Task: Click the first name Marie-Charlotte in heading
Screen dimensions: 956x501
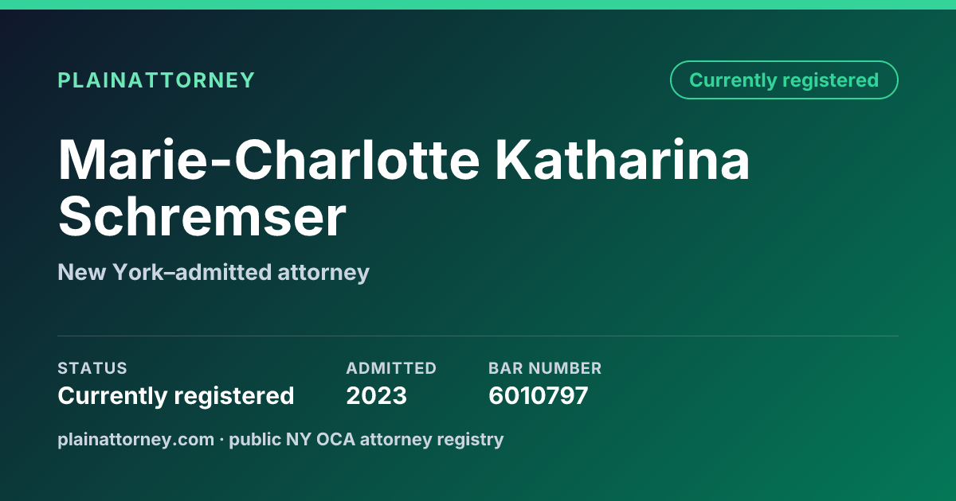Action: (269, 160)
